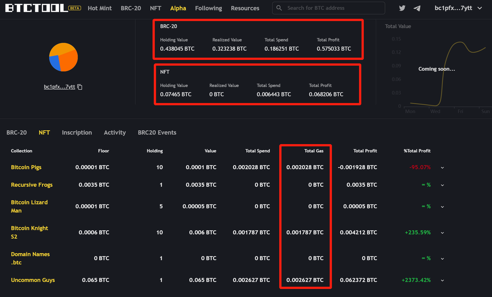Copy the bc1pfx...7ytt wallet address

tap(80, 87)
